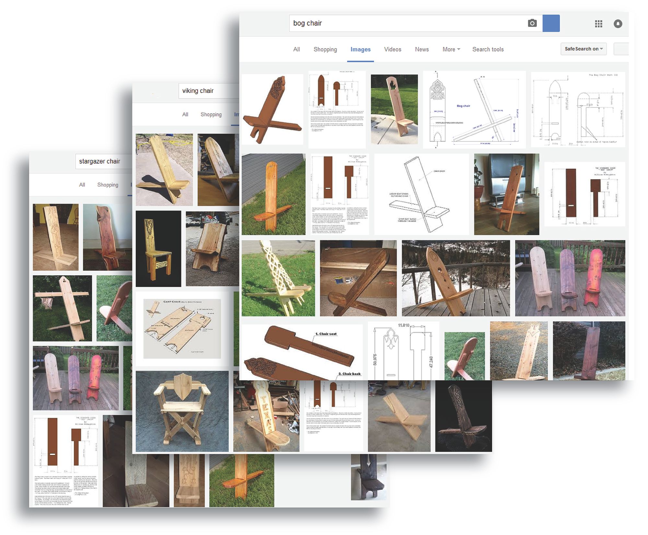Image resolution: width=648 pixels, height=535 pixels.
Task: Open the chair carved with 'TEXAS'
Action: click(266, 416)
